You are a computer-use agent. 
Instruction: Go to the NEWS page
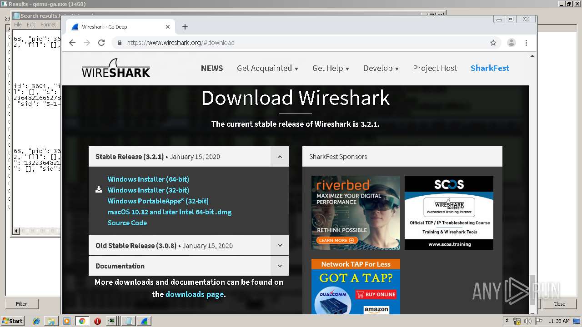pos(212,68)
